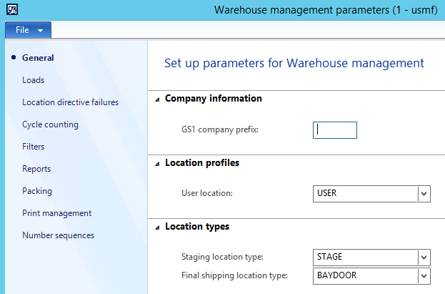Open Cycle counting parameters
Image resolution: width=445 pixels, height=294 pixels.
tap(50, 124)
